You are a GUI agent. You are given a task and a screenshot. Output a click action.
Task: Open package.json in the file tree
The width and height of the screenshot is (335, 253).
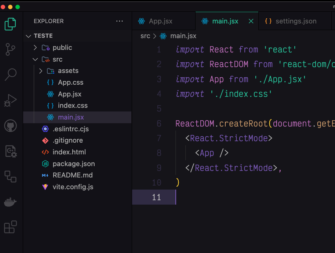coord(73,164)
